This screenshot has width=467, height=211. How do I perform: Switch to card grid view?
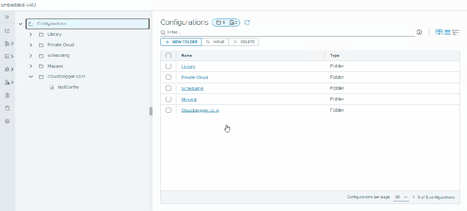439,32
